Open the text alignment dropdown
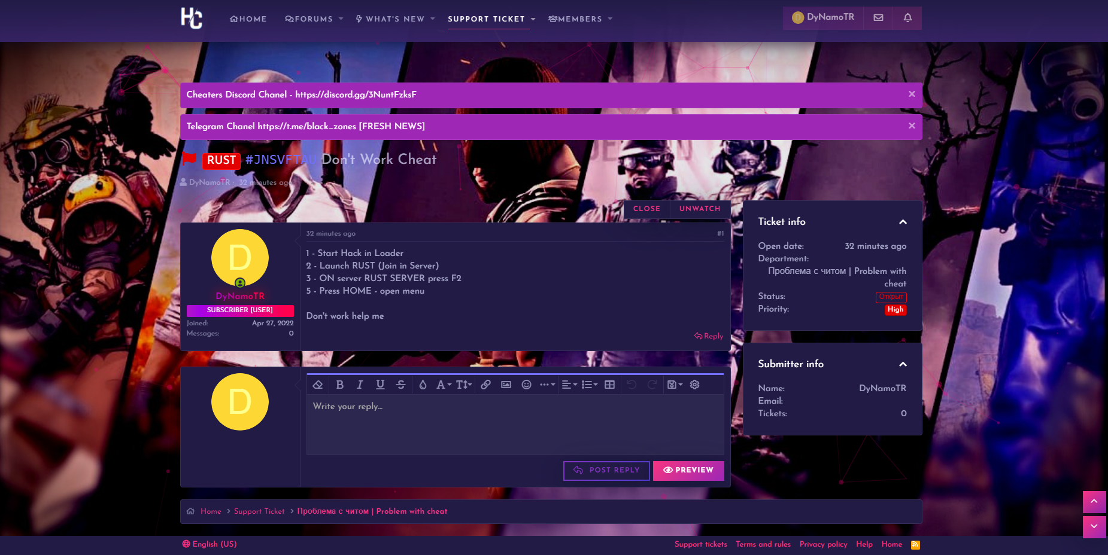Screen dimensions: 1108x555 pos(569,385)
